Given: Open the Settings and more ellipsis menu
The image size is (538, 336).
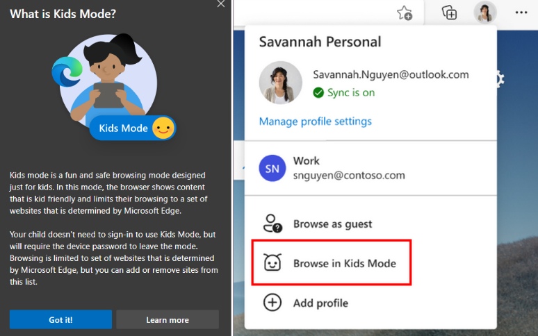Looking at the screenshot, I should click(x=521, y=12).
